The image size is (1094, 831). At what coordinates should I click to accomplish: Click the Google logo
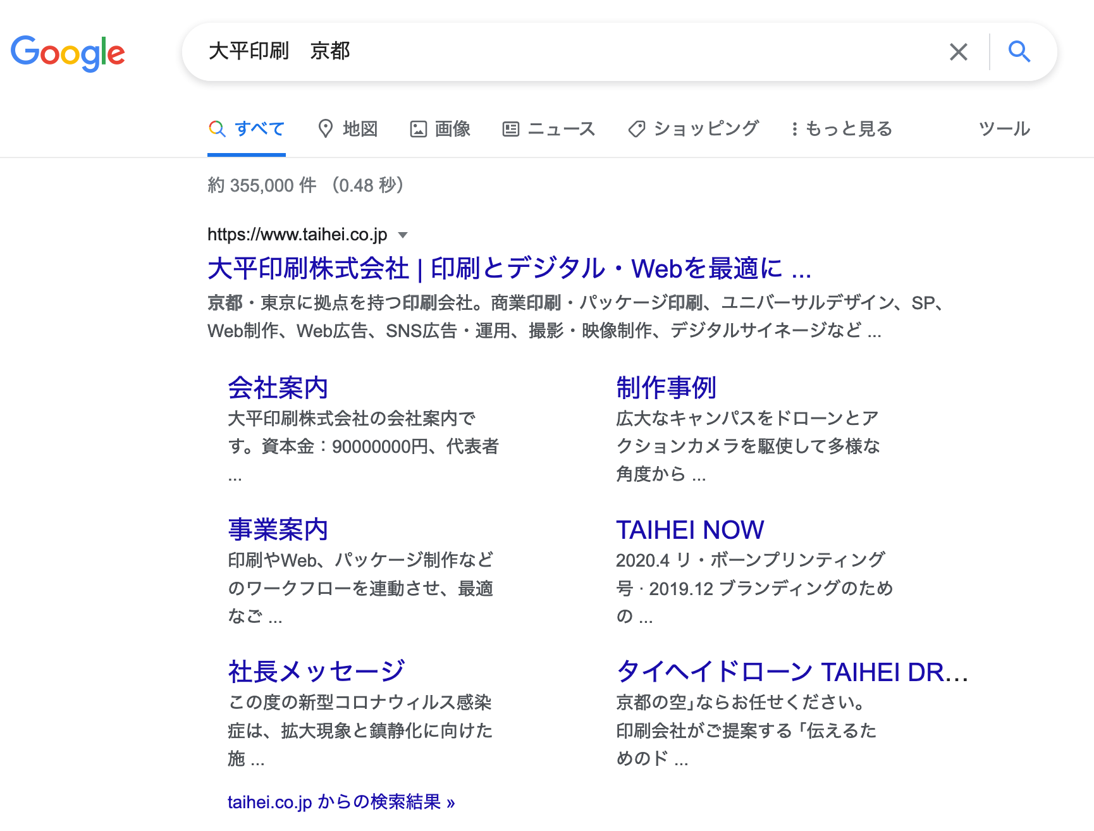(x=68, y=53)
